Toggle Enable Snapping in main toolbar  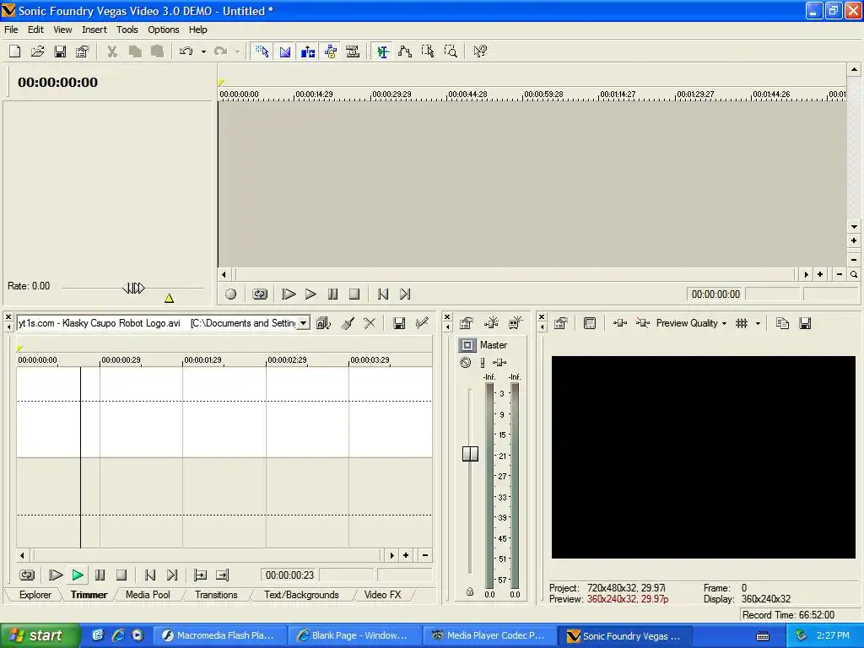tap(262, 51)
